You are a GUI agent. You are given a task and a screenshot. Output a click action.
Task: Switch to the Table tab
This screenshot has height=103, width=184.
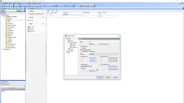(48, 11)
